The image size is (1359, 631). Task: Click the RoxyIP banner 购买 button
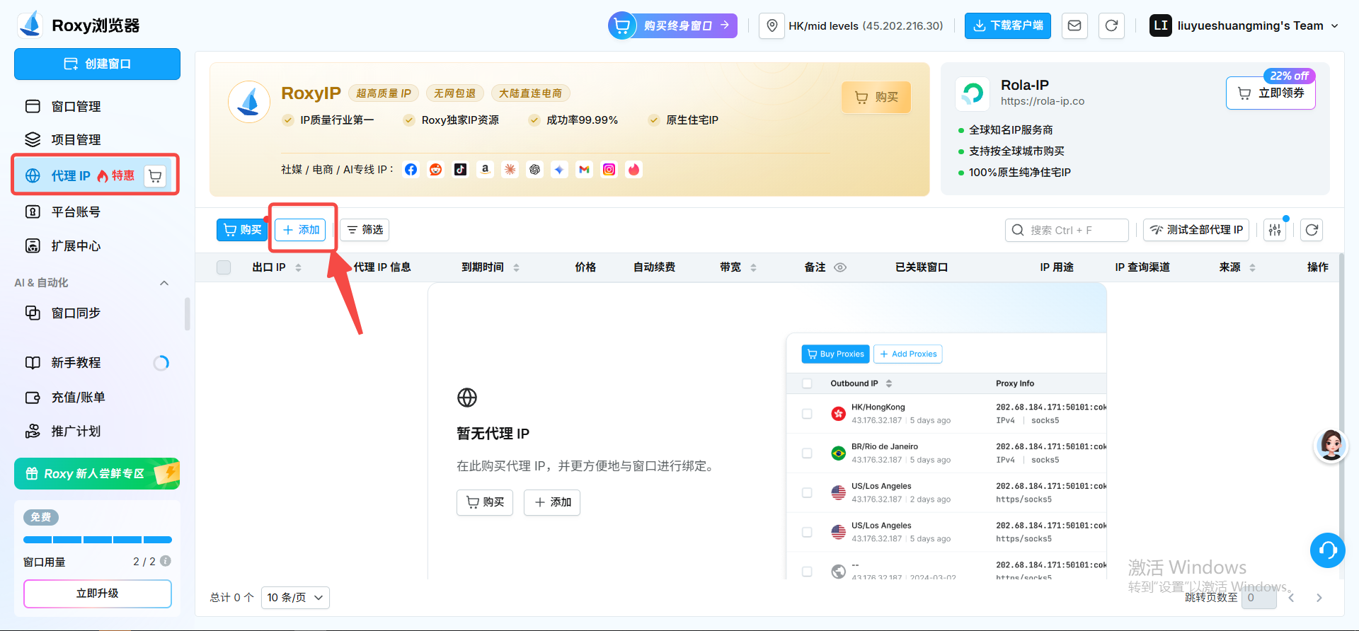[876, 97]
